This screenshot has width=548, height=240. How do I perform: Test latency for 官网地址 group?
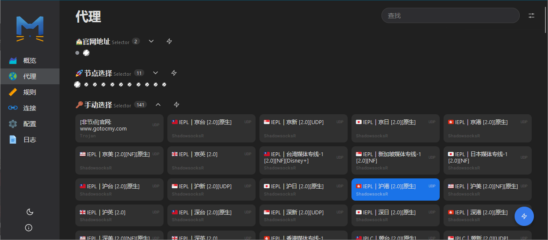(x=169, y=41)
